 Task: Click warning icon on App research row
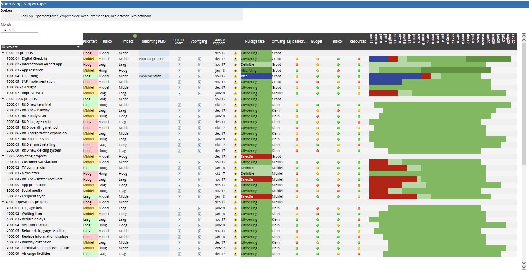235,71
